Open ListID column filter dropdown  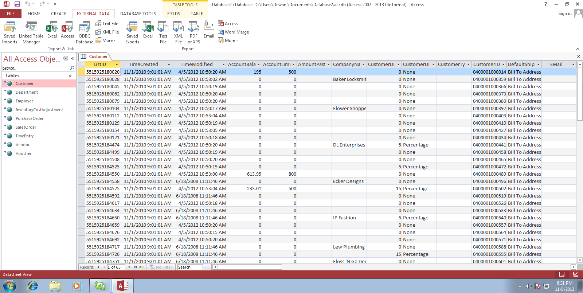(117, 65)
